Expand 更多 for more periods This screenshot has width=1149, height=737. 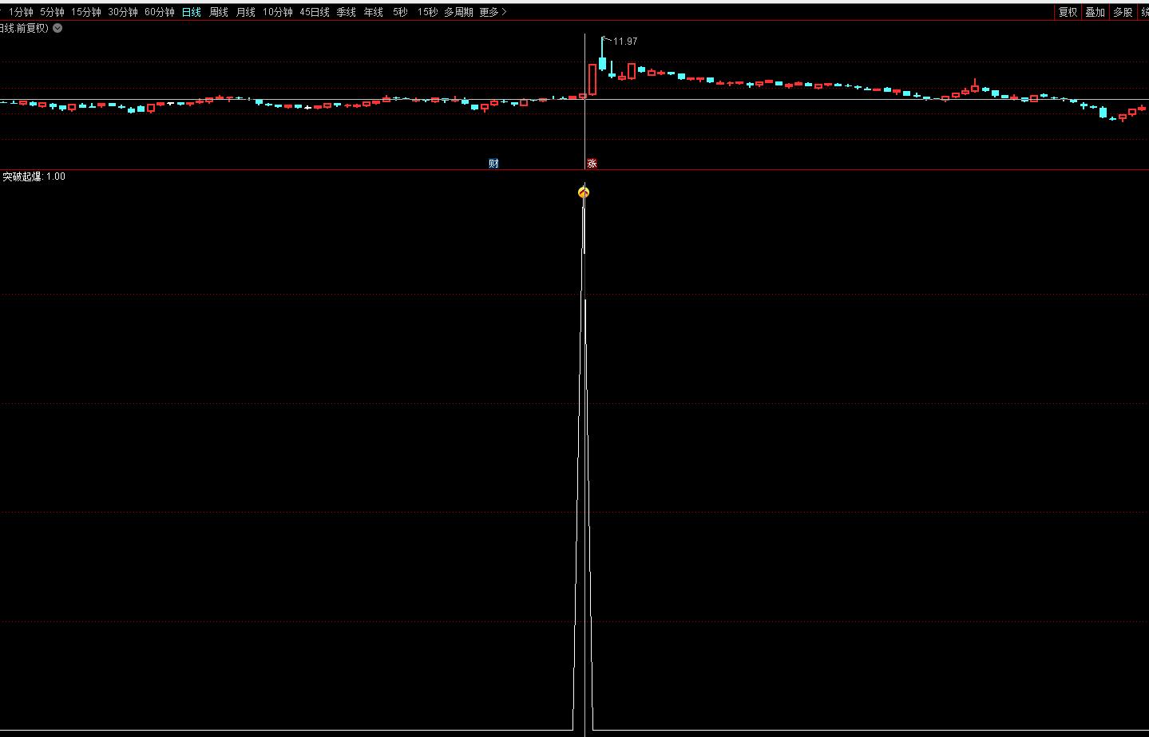[x=492, y=12]
